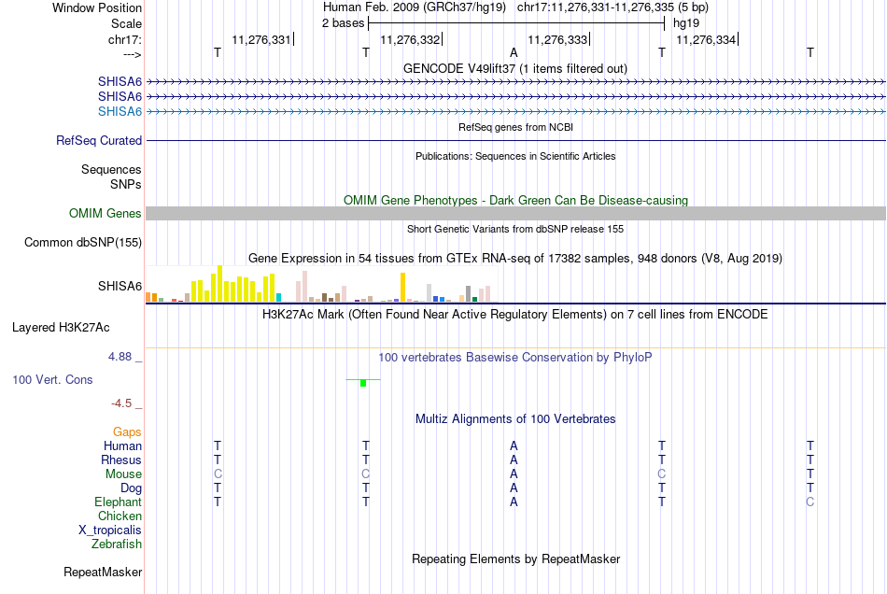This screenshot has width=887, height=594.
Task: Select the light-blue third SHISA6 transcript label
Action: pos(120,111)
